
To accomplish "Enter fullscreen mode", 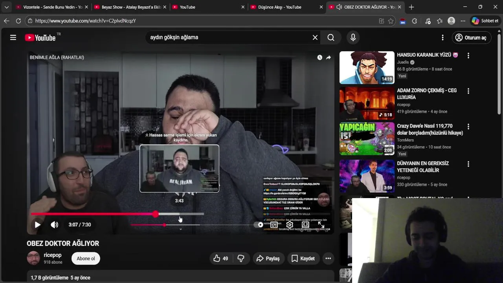I will coord(321,225).
